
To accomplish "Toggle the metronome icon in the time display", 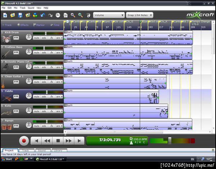I will (131, 143).
